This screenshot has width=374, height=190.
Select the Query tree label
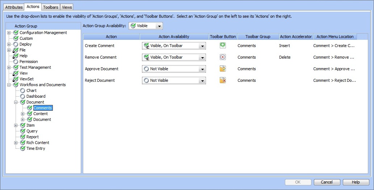(x=32, y=131)
